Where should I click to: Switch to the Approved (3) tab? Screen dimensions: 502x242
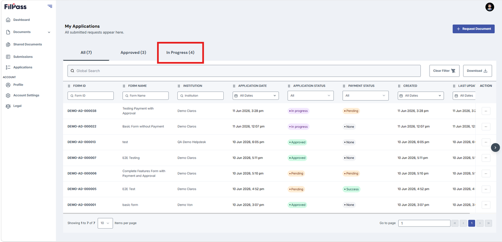[133, 53]
